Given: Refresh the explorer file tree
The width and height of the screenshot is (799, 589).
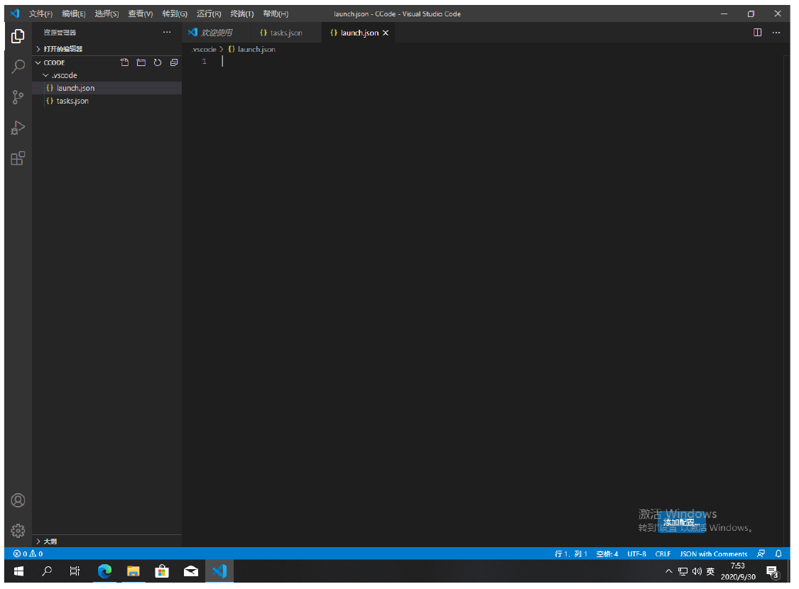Looking at the screenshot, I should click(158, 62).
